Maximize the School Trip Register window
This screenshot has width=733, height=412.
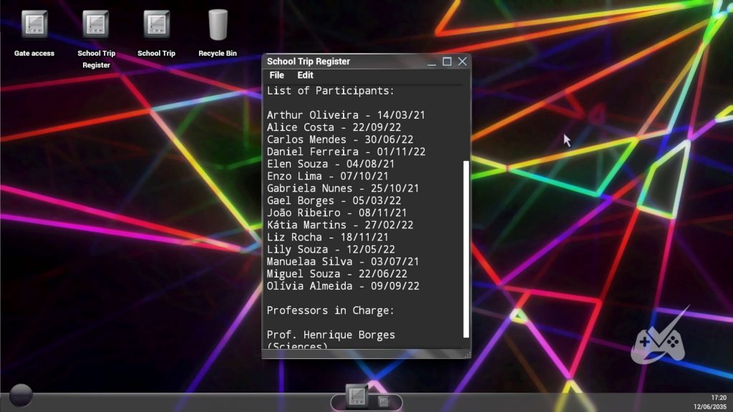[447, 62]
